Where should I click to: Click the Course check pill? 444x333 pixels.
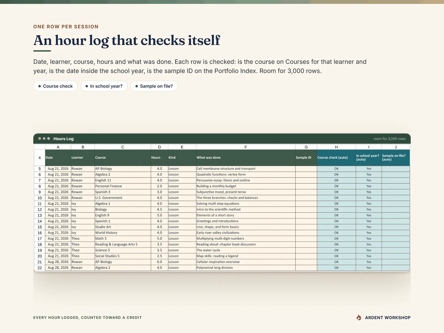tap(56, 86)
